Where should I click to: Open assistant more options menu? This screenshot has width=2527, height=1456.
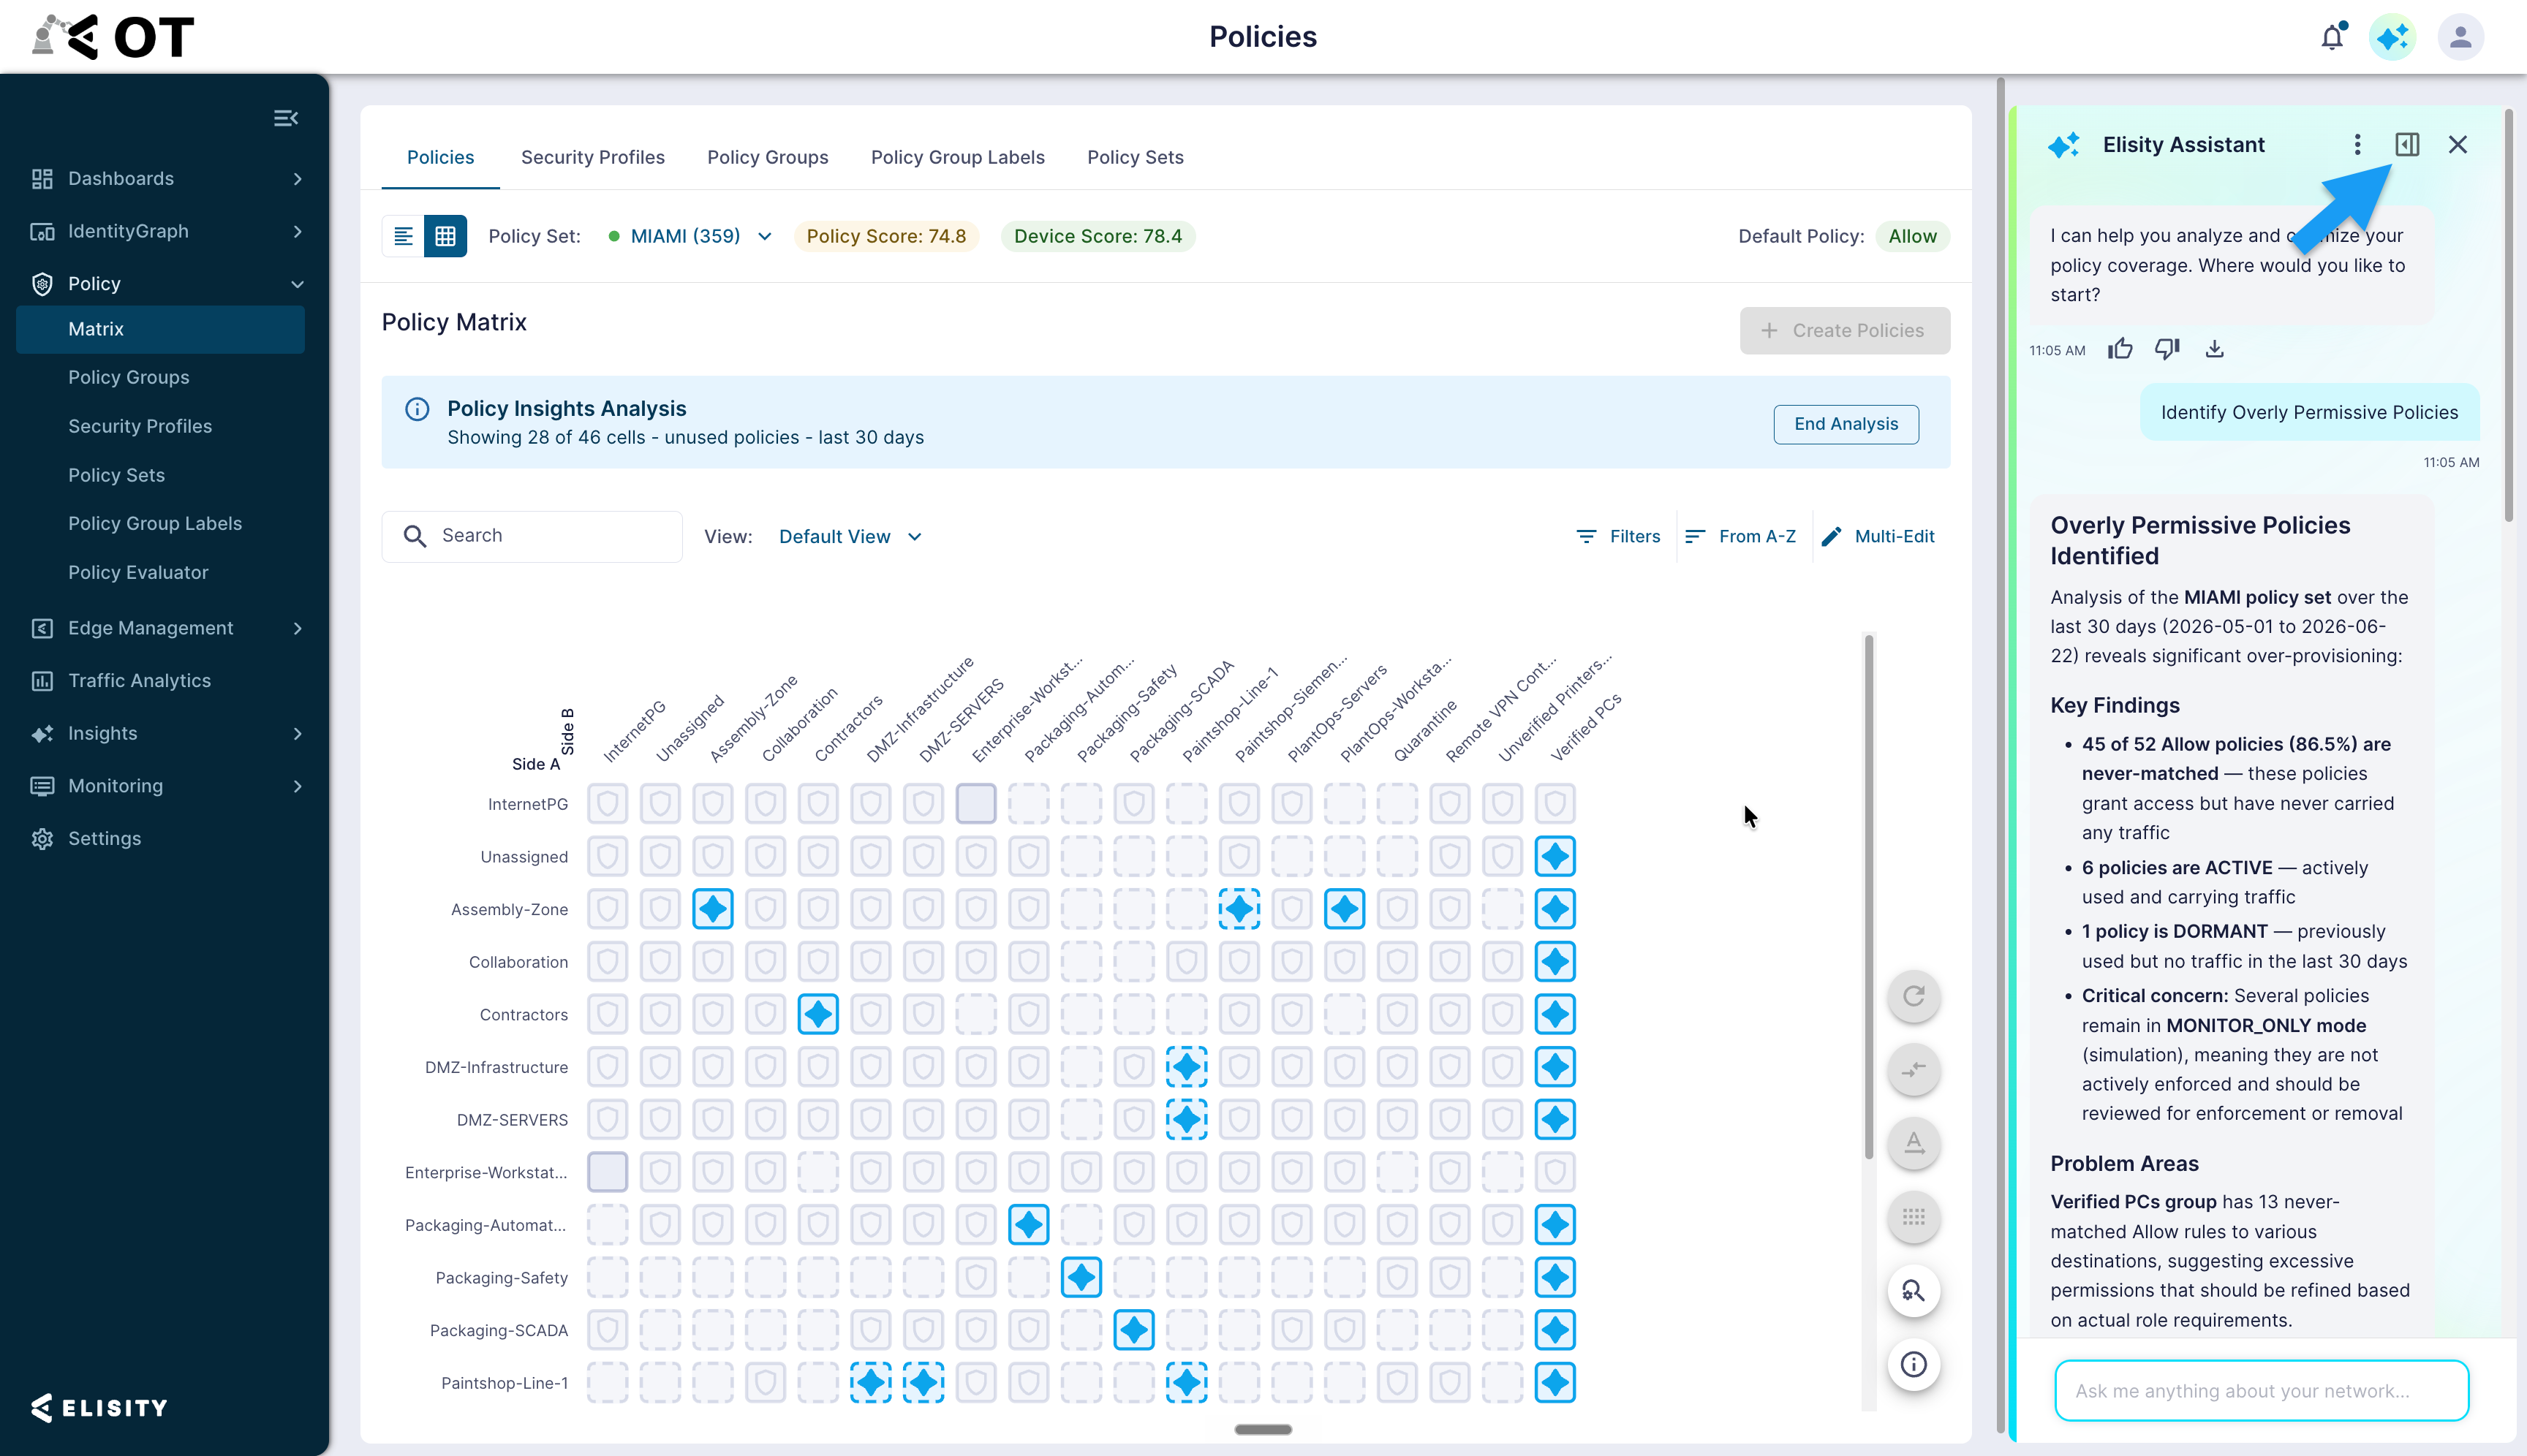(2357, 145)
